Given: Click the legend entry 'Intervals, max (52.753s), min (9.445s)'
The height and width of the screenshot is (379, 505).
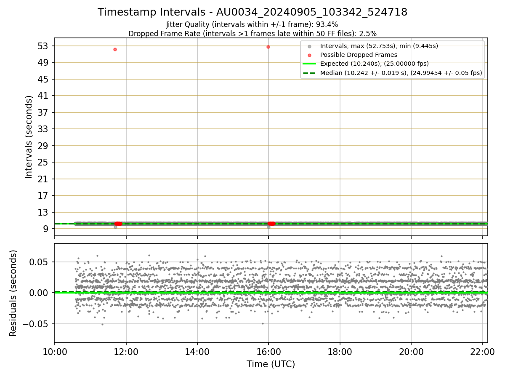Looking at the screenshot, I should pyautogui.click(x=379, y=46).
